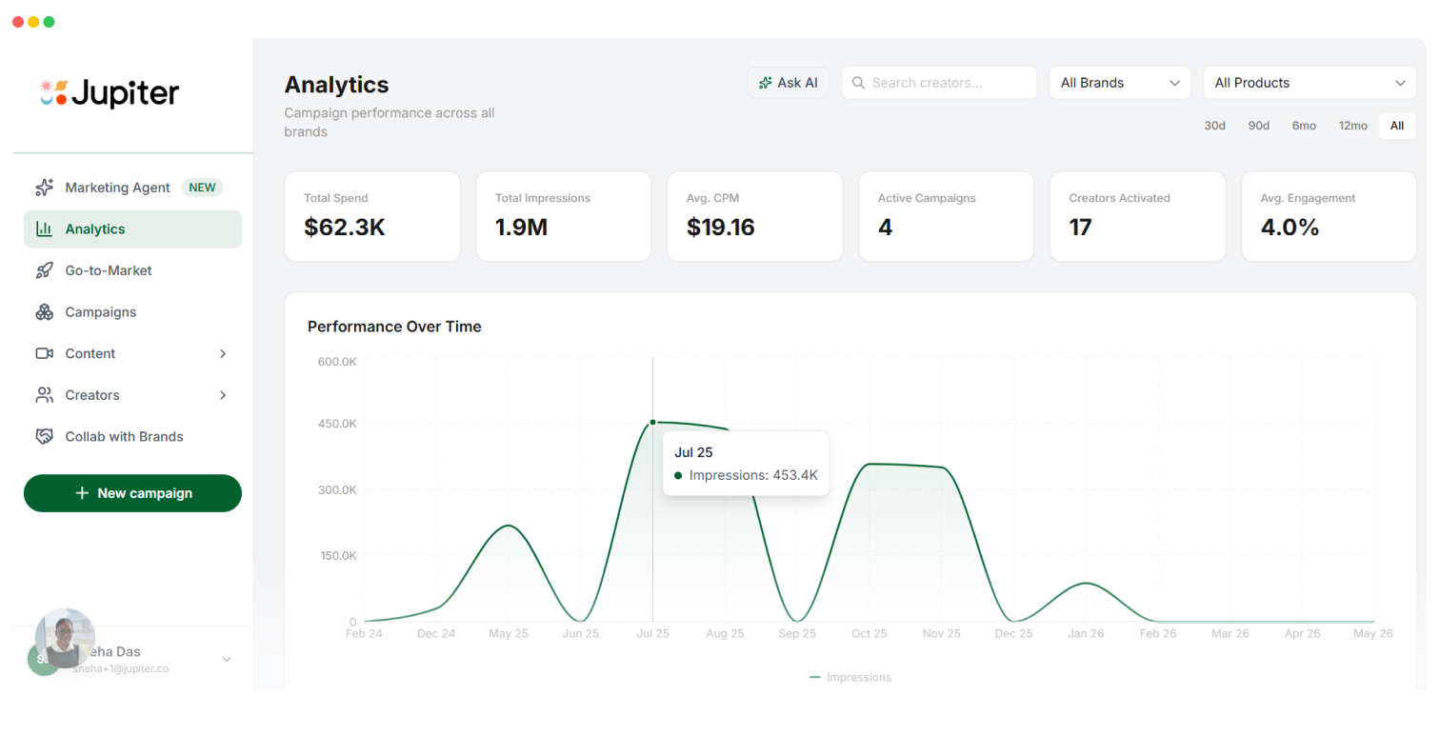1440x756 pixels.
Task: Expand the Creators sidebar submenu
Action: coord(222,395)
